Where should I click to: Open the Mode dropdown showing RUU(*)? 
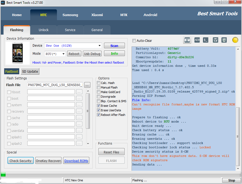[63, 54]
